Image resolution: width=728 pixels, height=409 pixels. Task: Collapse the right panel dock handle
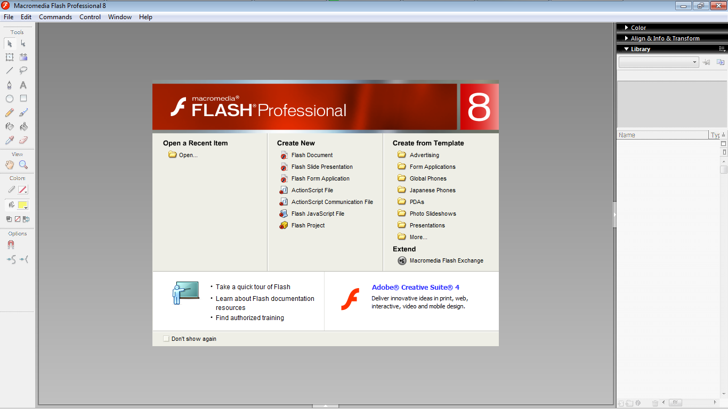point(614,215)
